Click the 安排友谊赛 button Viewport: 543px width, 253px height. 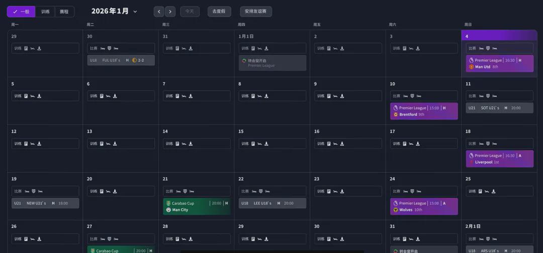(x=255, y=12)
